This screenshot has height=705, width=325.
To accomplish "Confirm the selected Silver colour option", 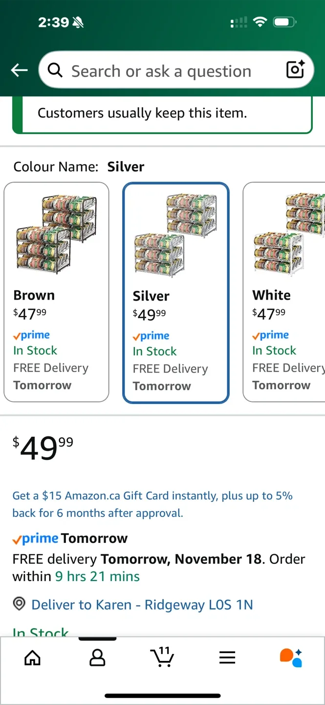I will [176, 291].
